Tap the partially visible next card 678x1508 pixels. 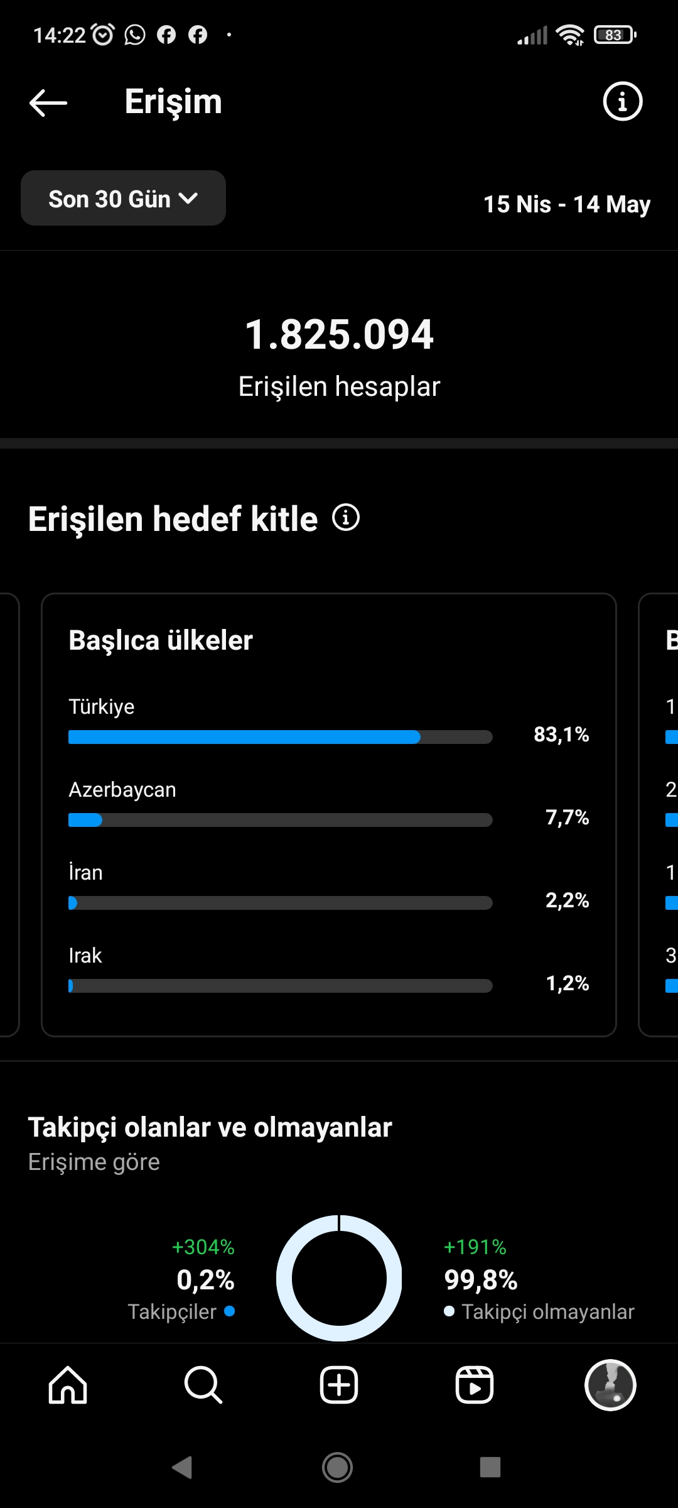click(659, 815)
